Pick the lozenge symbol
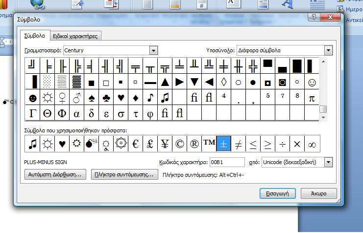 [224, 82]
